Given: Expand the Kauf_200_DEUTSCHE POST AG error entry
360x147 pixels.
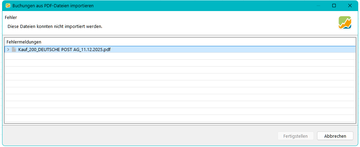Looking at the screenshot, I should point(8,50).
